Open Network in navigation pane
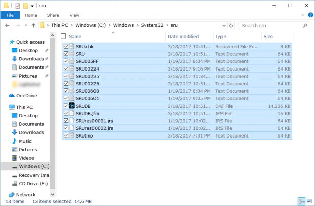The image size is (315, 206). click(25, 195)
